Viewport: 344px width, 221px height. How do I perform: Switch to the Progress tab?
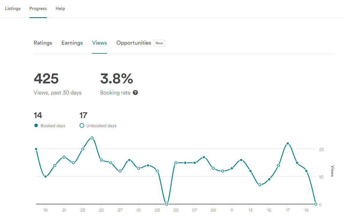click(x=38, y=8)
